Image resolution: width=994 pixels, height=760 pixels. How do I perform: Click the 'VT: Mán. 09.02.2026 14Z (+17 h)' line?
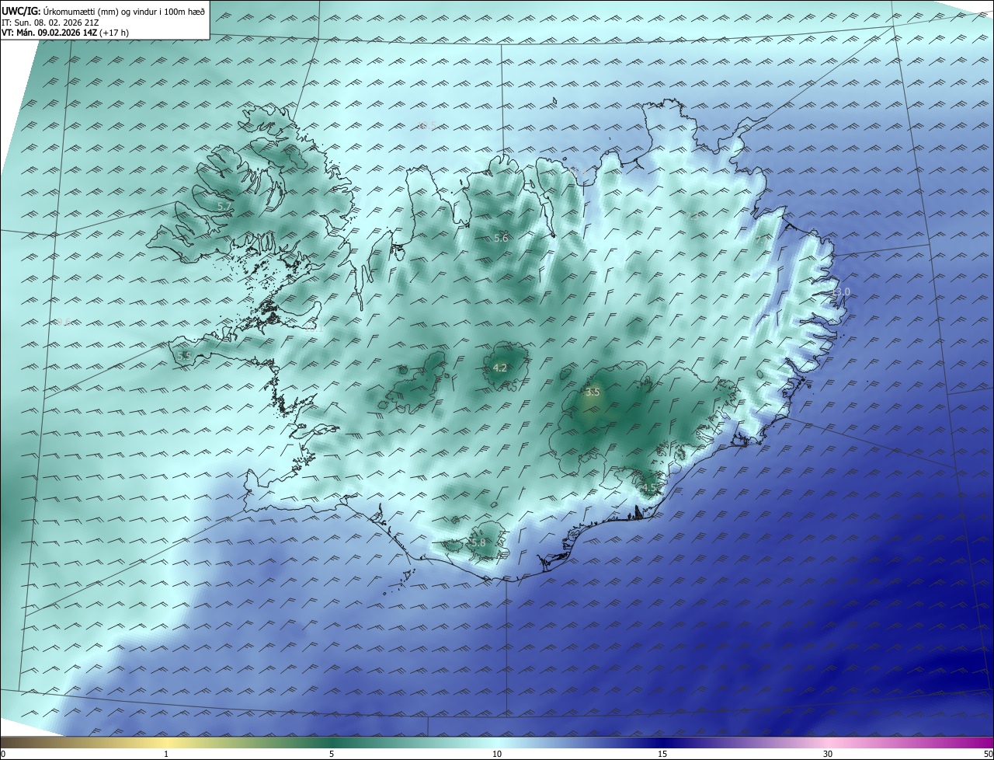point(64,33)
